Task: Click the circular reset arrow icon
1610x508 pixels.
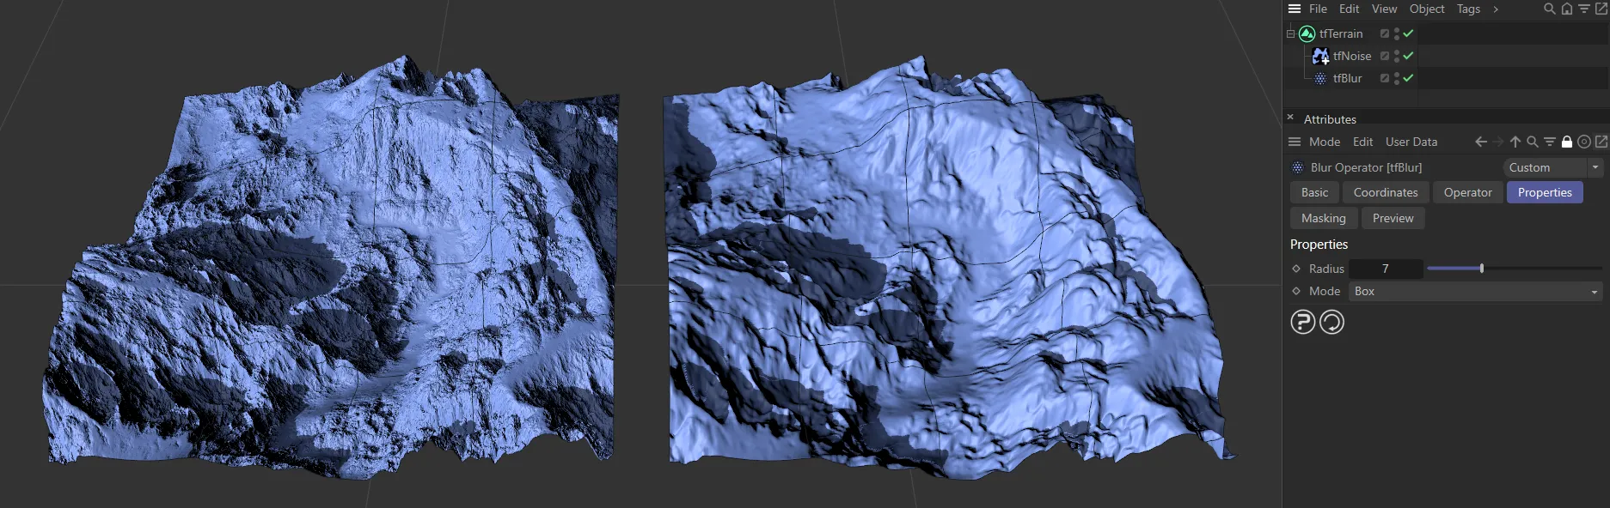Action: point(1331,322)
